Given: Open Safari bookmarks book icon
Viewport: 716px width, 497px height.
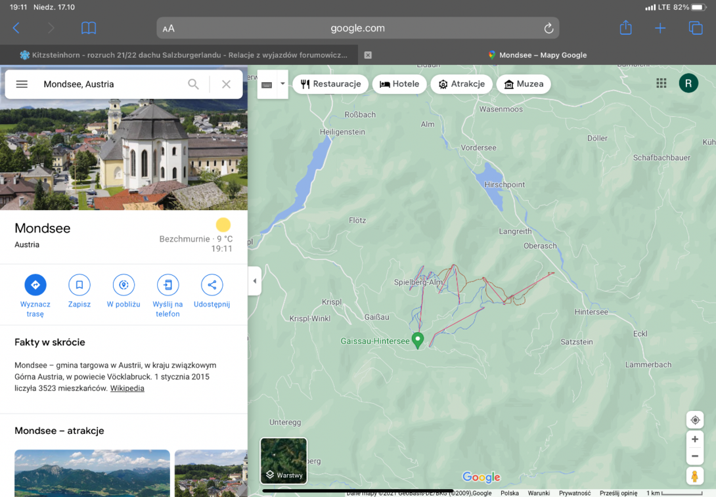Looking at the screenshot, I should [89, 28].
